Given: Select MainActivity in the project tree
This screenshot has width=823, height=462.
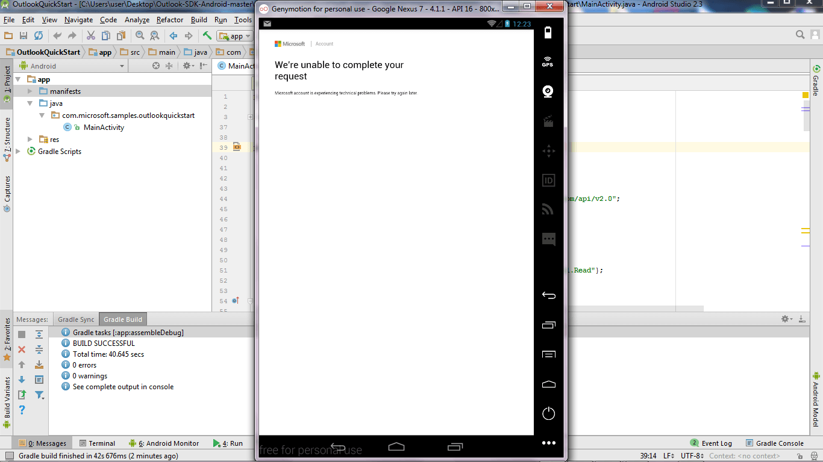Looking at the screenshot, I should (x=104, y=128).
